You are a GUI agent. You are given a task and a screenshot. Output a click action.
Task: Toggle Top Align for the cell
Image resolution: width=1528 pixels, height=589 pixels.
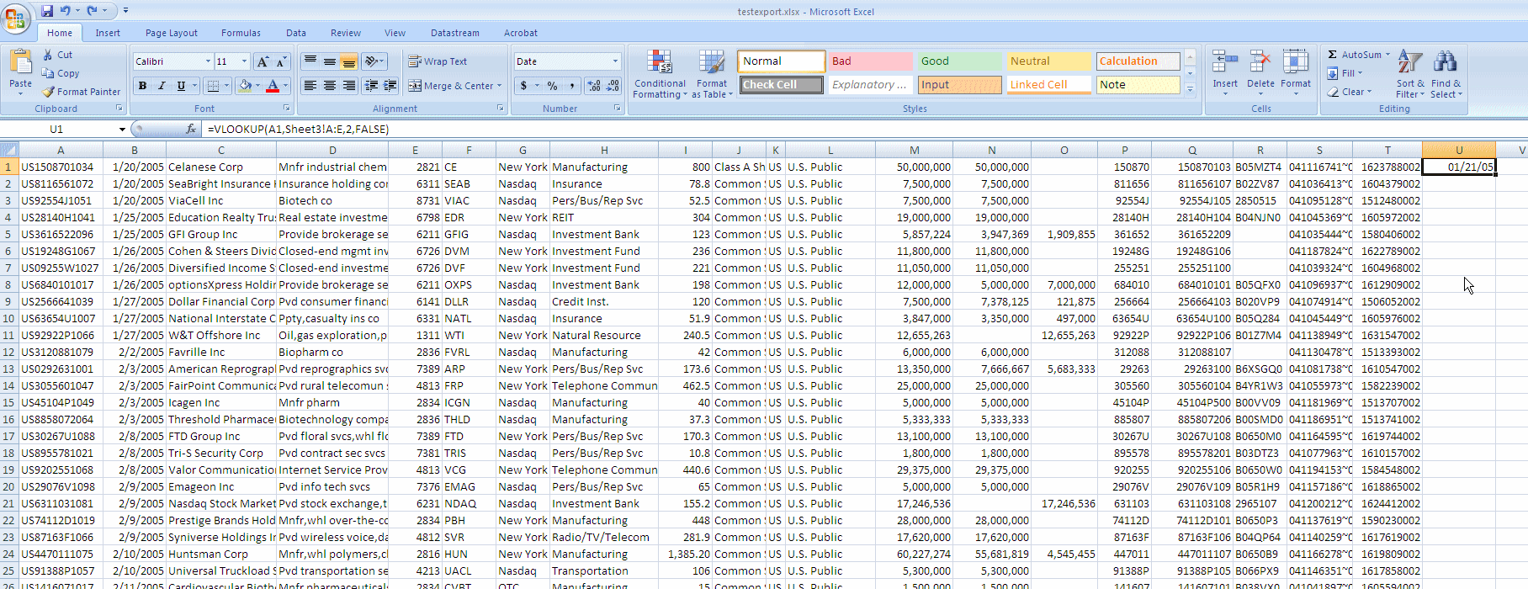tap(310, 61)
